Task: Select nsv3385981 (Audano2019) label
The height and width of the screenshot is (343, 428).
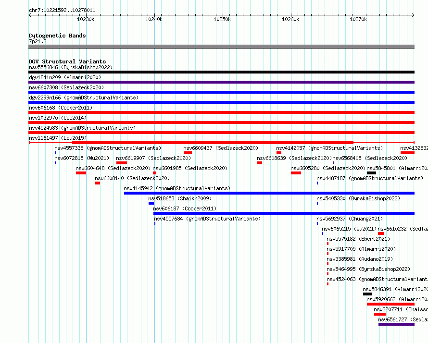Action: pos(360,259)
